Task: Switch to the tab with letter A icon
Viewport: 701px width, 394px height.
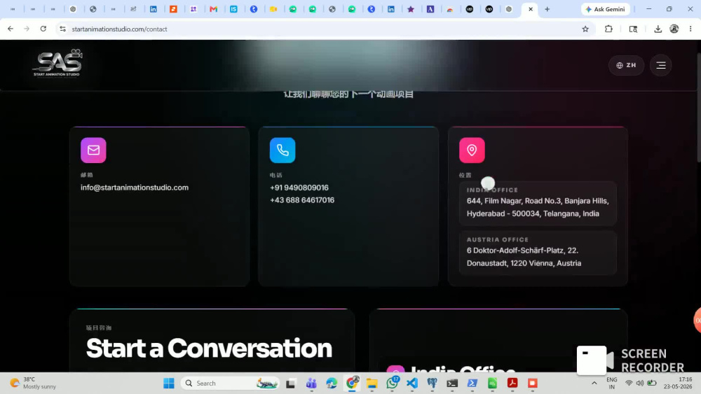Action: 430,9
